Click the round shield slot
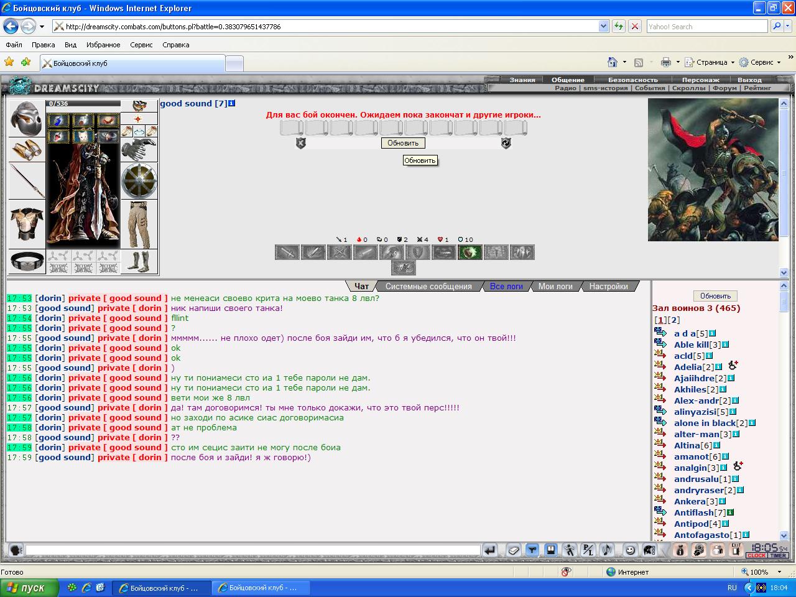The height and width of the screenshot is (597, 796). point(139,181)
